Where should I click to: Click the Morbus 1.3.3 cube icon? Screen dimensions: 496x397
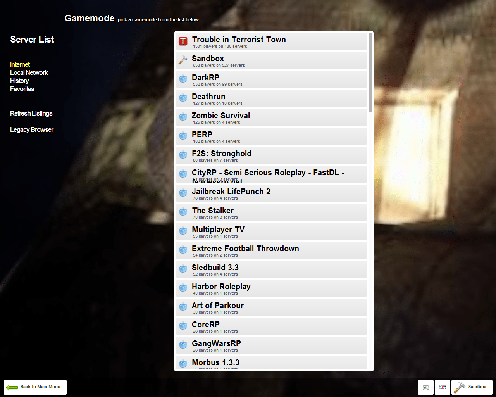click(183, 364)
